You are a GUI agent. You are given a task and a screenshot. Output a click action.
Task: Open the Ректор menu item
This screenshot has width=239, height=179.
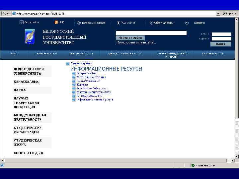click(x=14, y=54)
